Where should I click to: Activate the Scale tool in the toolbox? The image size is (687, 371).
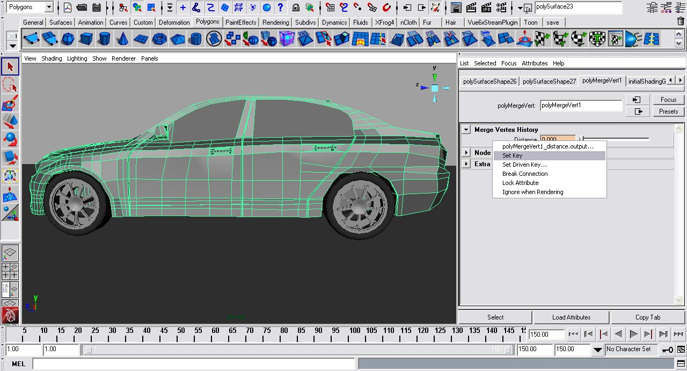[10, 158]
